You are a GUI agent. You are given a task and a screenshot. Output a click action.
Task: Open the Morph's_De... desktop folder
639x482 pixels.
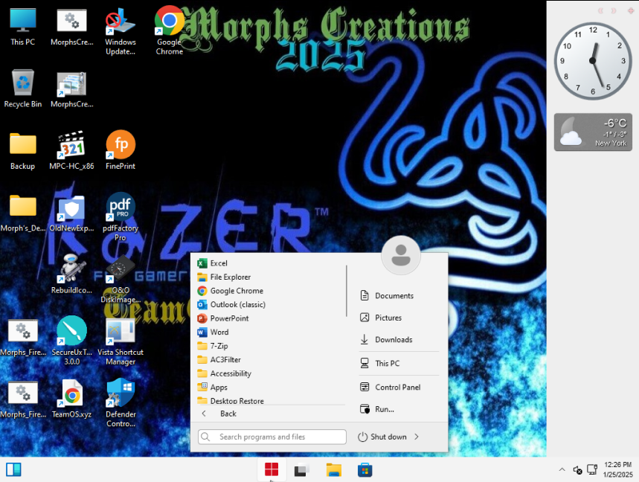pos(23,213)
